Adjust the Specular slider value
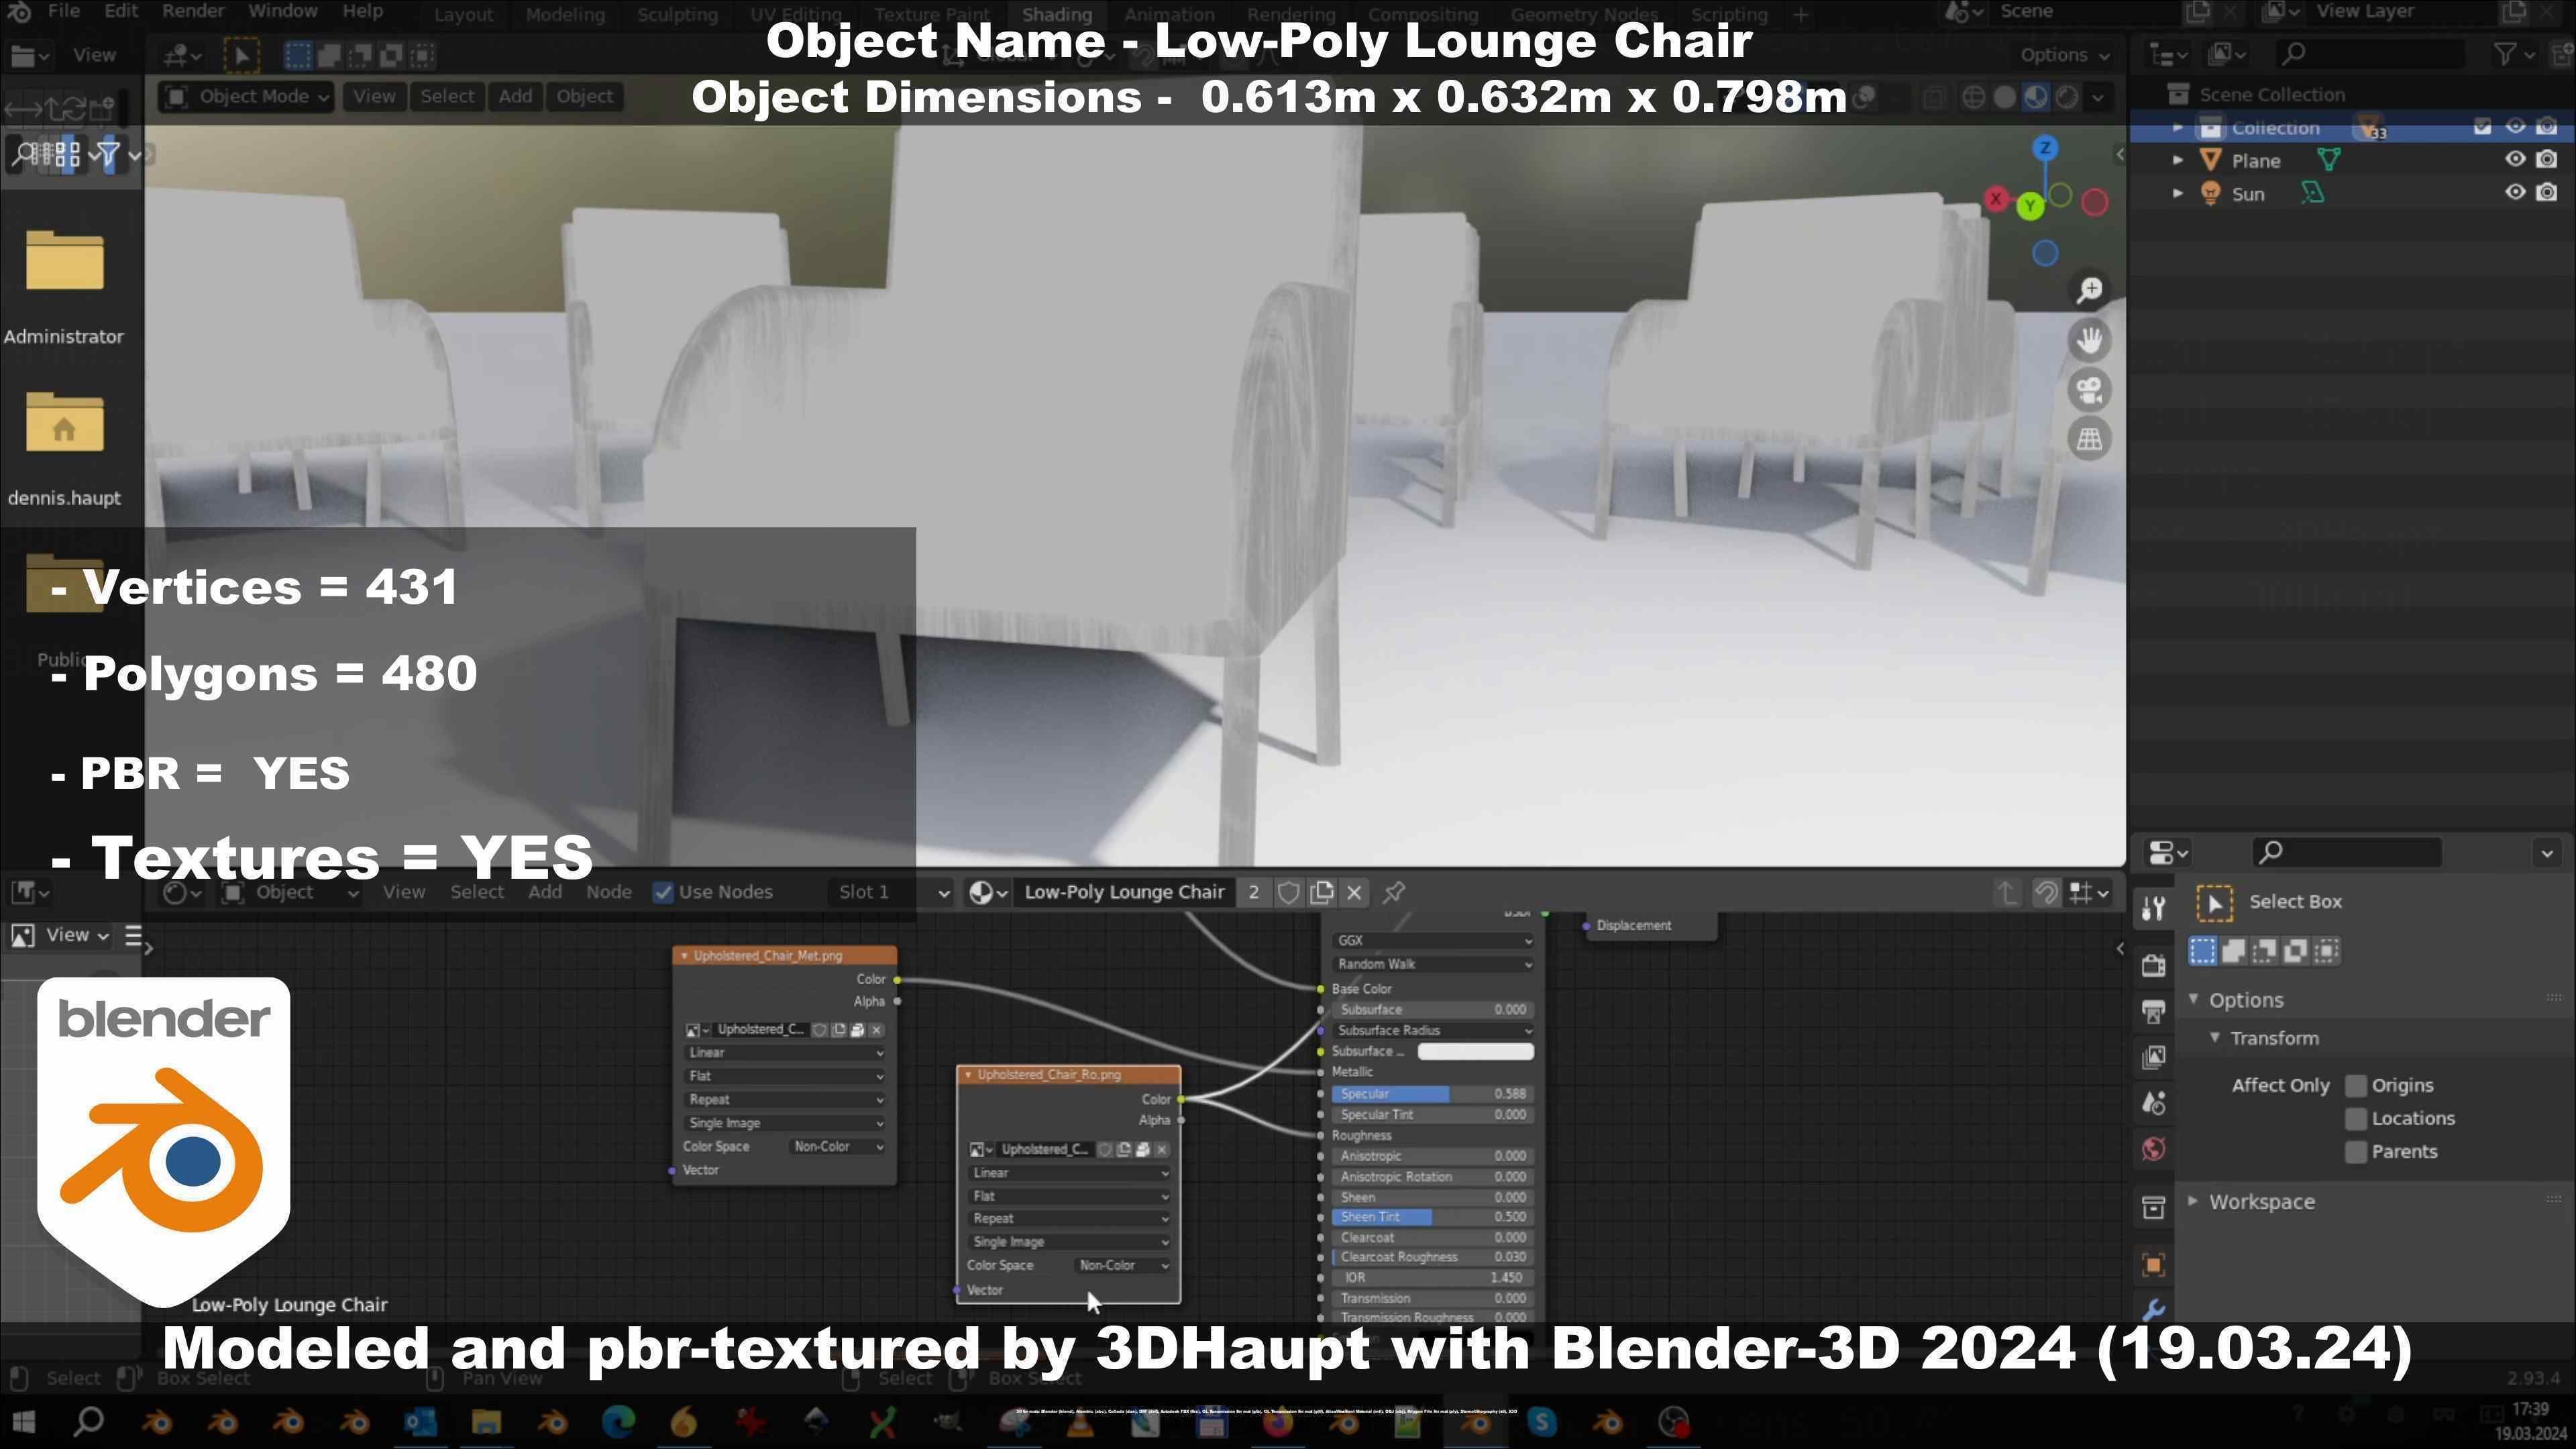Screen dimensions: 2576x1449 click(x=1433, y=1094)
